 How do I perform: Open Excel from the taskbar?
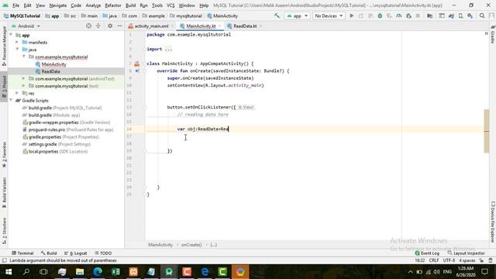click(115, 272)
